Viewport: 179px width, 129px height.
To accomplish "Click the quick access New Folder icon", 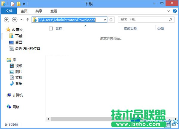I will tap(18, 4).
